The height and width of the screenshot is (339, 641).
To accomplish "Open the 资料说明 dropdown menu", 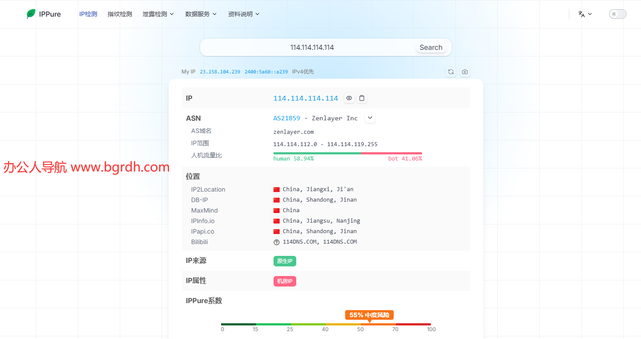I will [x=244, y=14].
